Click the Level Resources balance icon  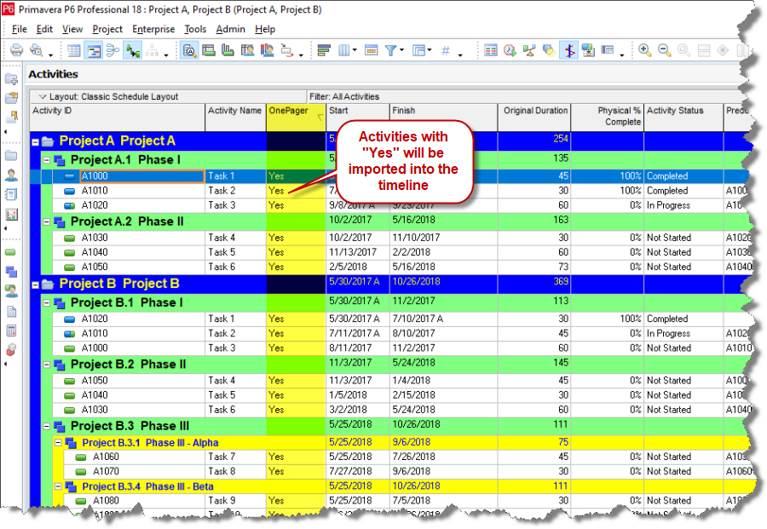529,50
